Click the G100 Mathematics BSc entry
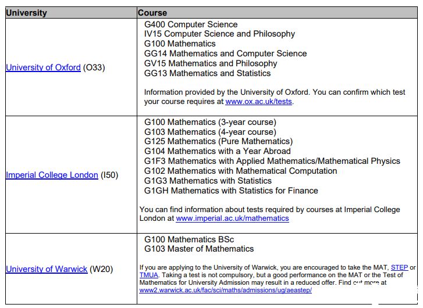423x308 pixels. pos(189,239)
